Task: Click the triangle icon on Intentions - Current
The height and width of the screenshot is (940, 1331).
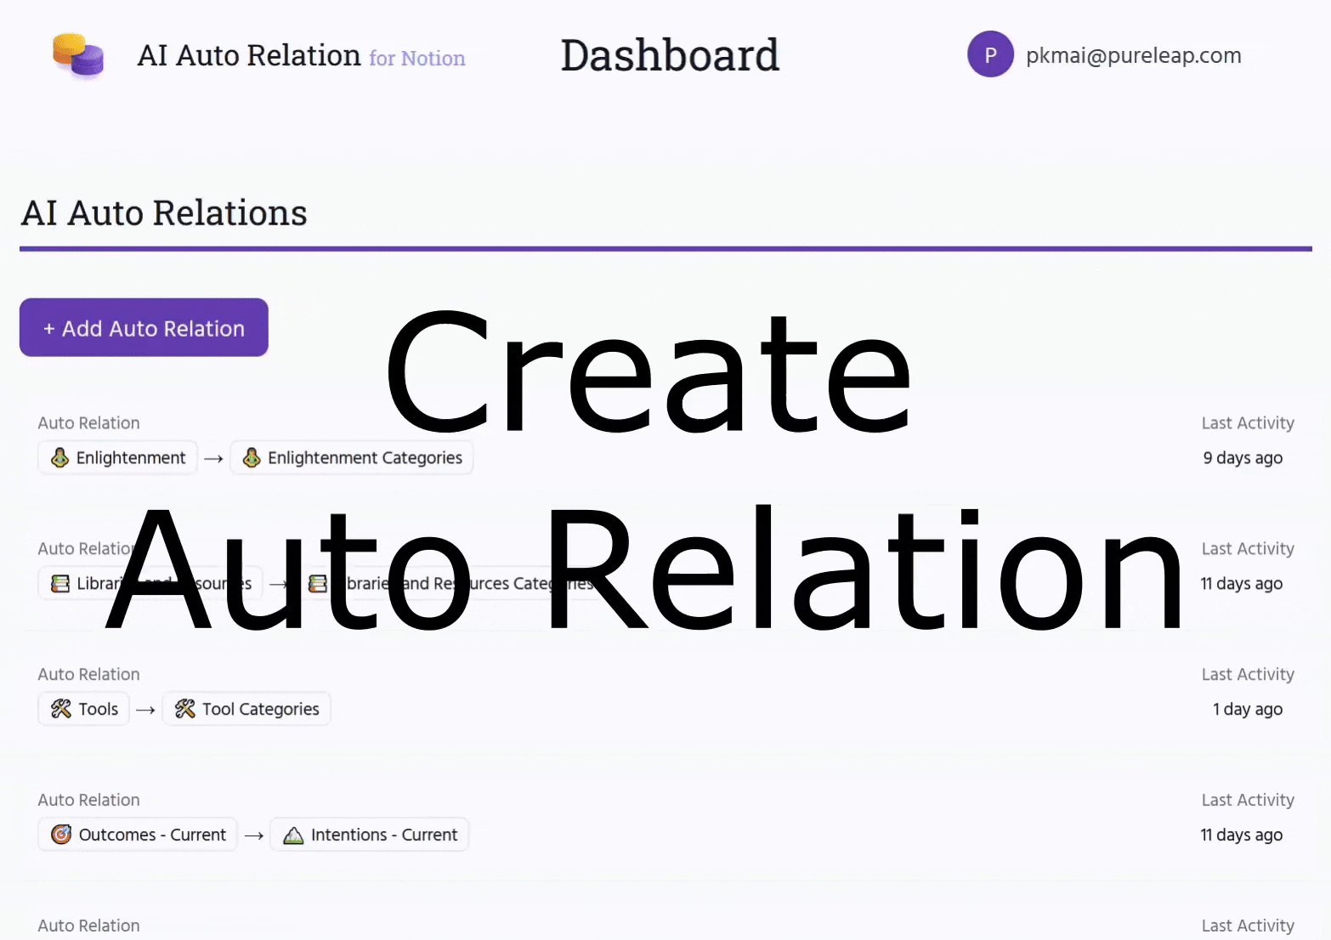Action: (x=292, y=835)
